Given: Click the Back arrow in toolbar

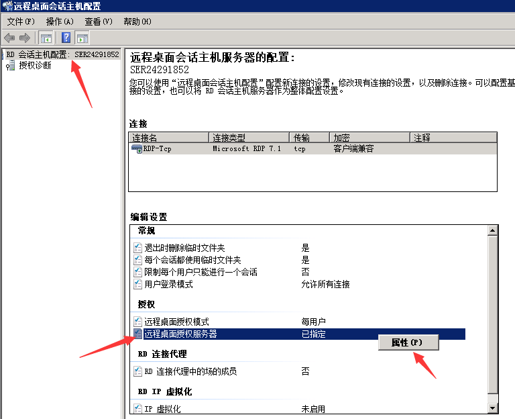Looking at the screenshot, I should coord(9,38).
